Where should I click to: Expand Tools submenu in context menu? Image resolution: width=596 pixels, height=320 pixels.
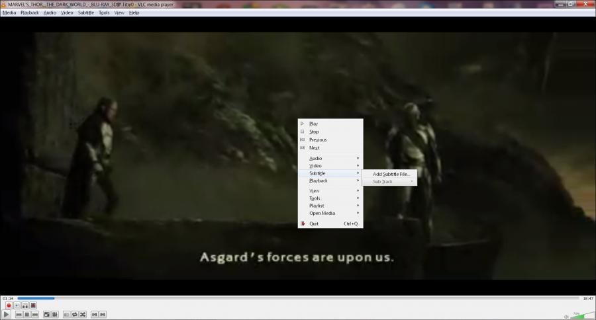click(x=330, y=198)
